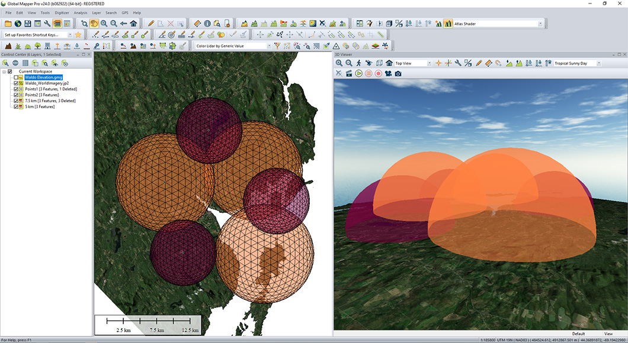Open the Top View dropdown in 3D Viewer
This screenshot has height=343, width=628.
(429, 63)
